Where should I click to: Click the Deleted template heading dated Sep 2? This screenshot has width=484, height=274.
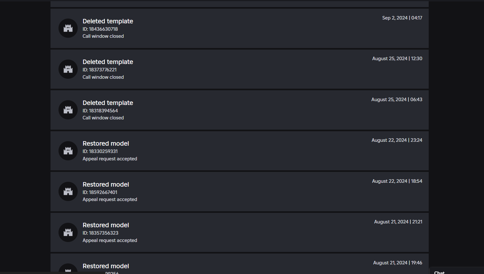108,21
